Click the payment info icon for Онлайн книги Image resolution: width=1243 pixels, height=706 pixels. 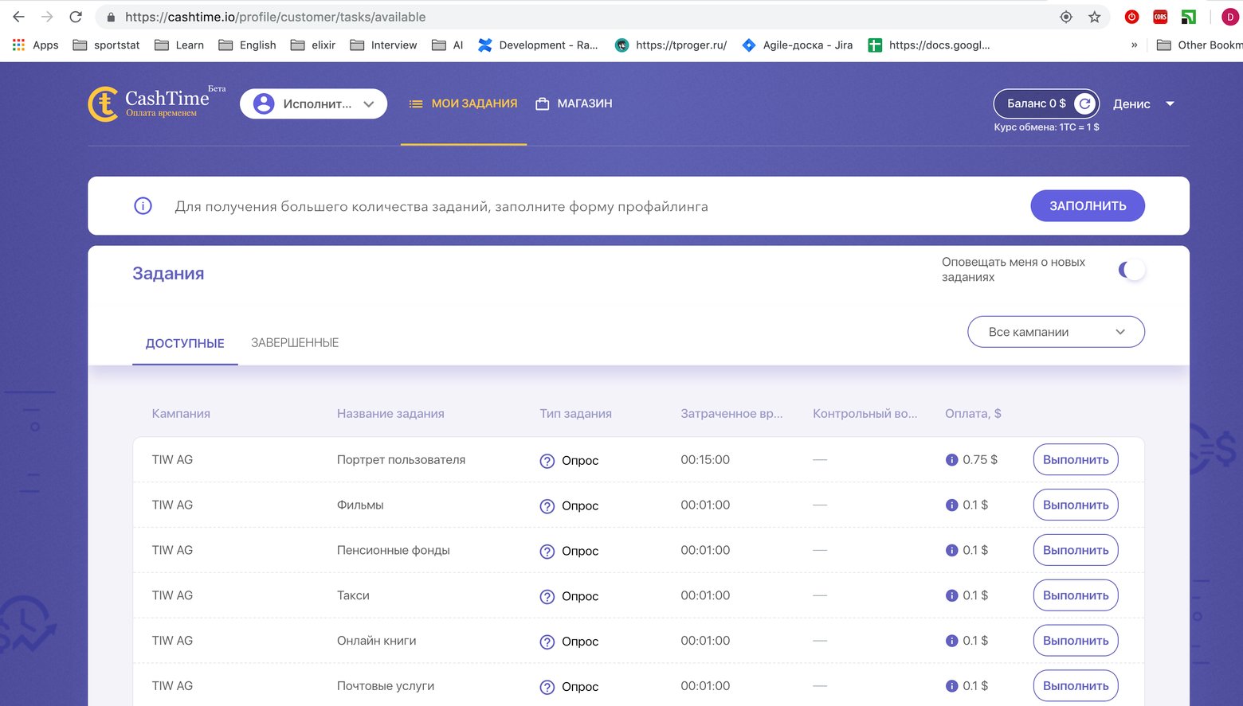[951, 641]
